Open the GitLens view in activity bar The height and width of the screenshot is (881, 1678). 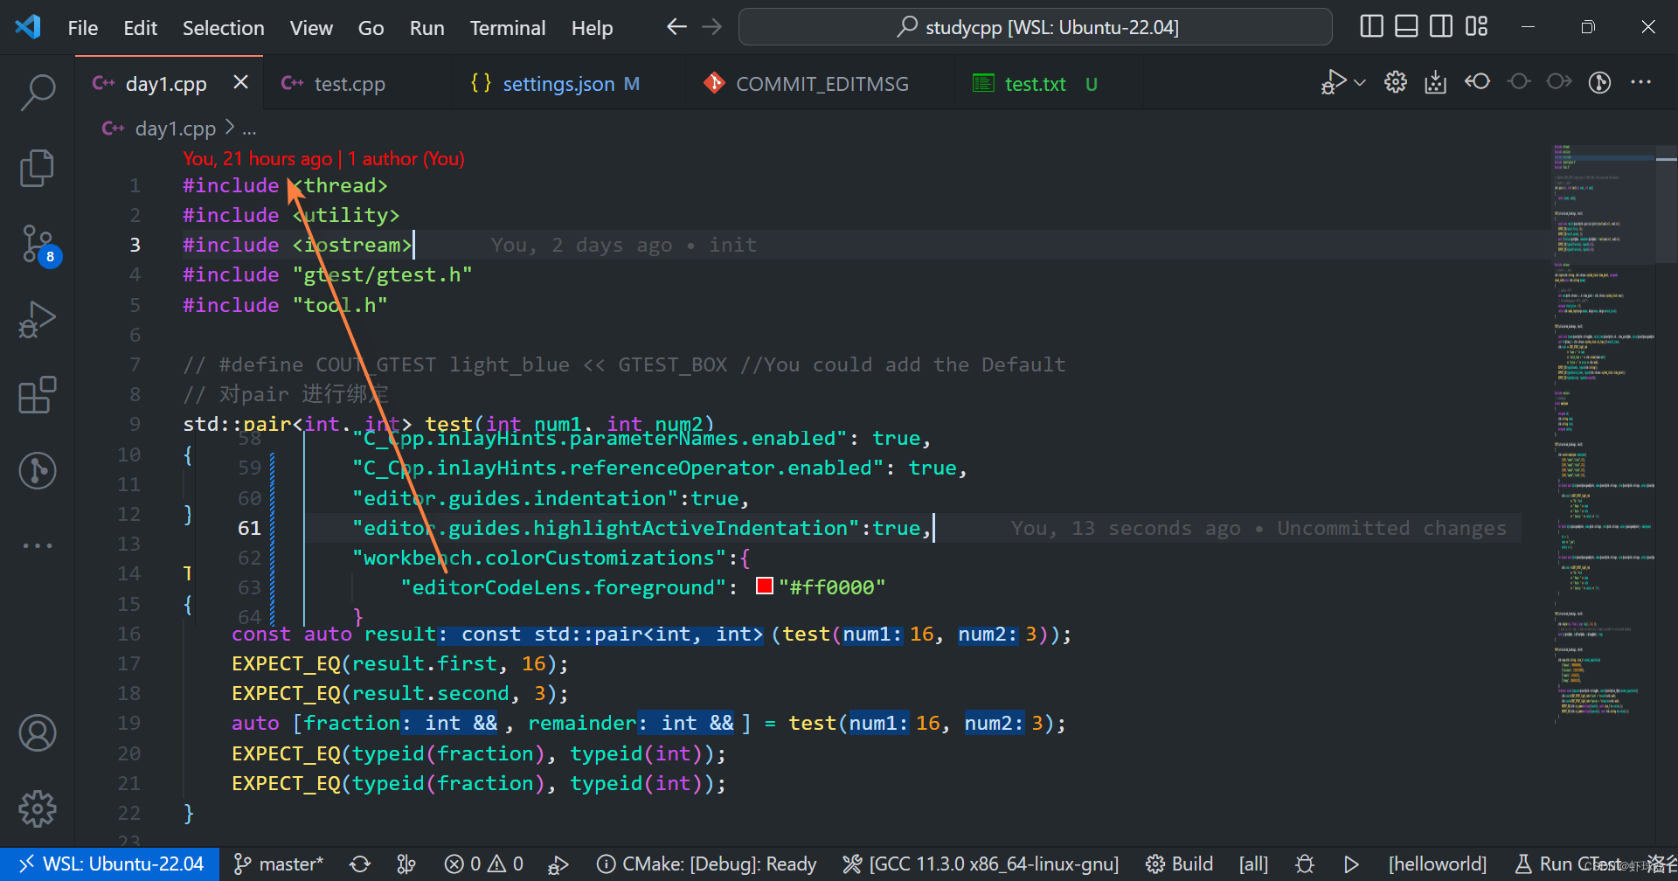tap(38, 470)
